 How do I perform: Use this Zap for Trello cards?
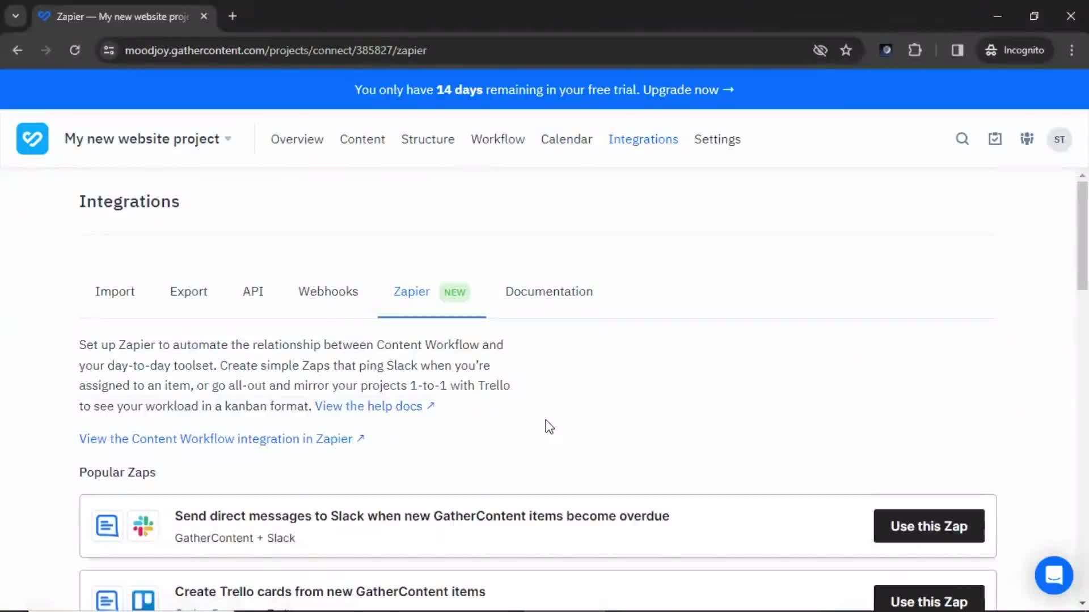[928, 598]
